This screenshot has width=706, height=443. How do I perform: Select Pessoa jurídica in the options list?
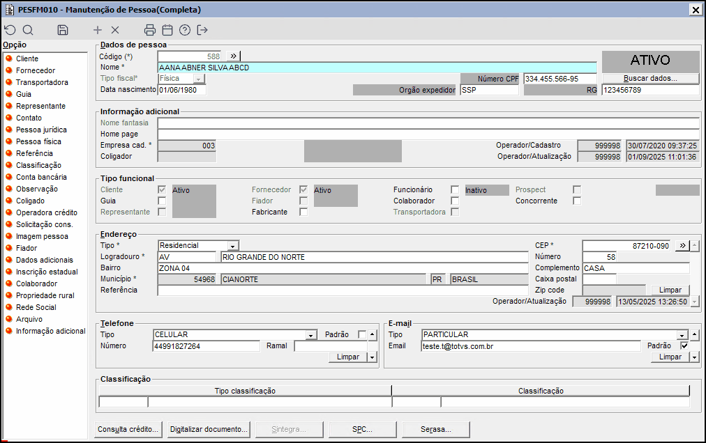pos(41,130)
